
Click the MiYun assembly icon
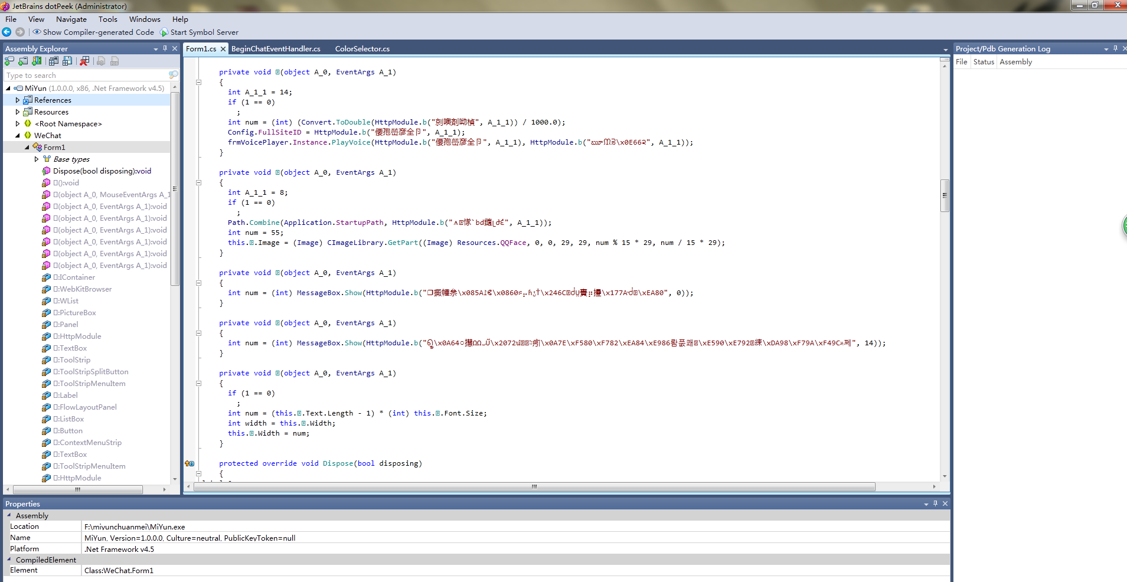19,88
